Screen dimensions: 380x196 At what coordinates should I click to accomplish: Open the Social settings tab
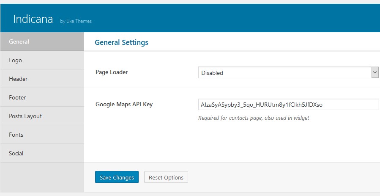coord(42,153)
